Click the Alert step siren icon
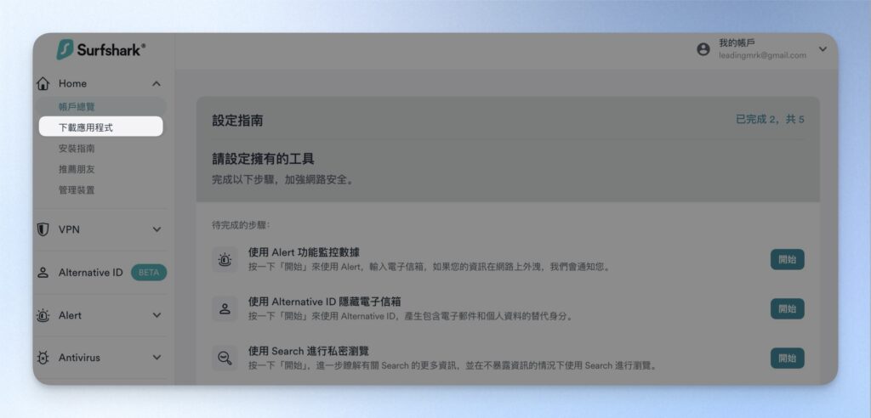 coord(225,260)
